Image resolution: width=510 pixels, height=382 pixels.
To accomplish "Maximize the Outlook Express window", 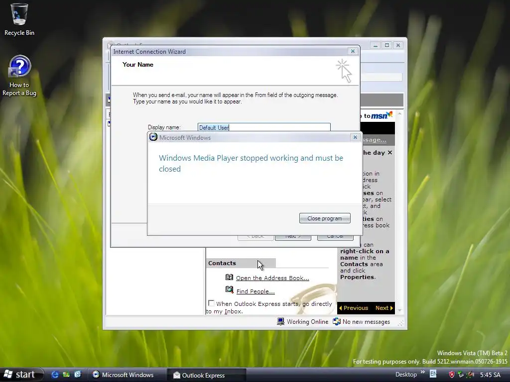I will tap(386, 45).
